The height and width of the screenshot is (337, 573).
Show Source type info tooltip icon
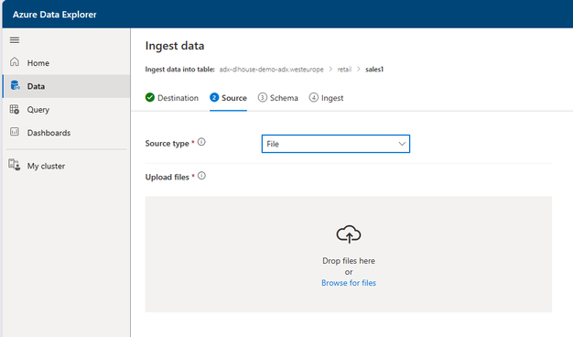pyautogui.click(x=201, y=142)
